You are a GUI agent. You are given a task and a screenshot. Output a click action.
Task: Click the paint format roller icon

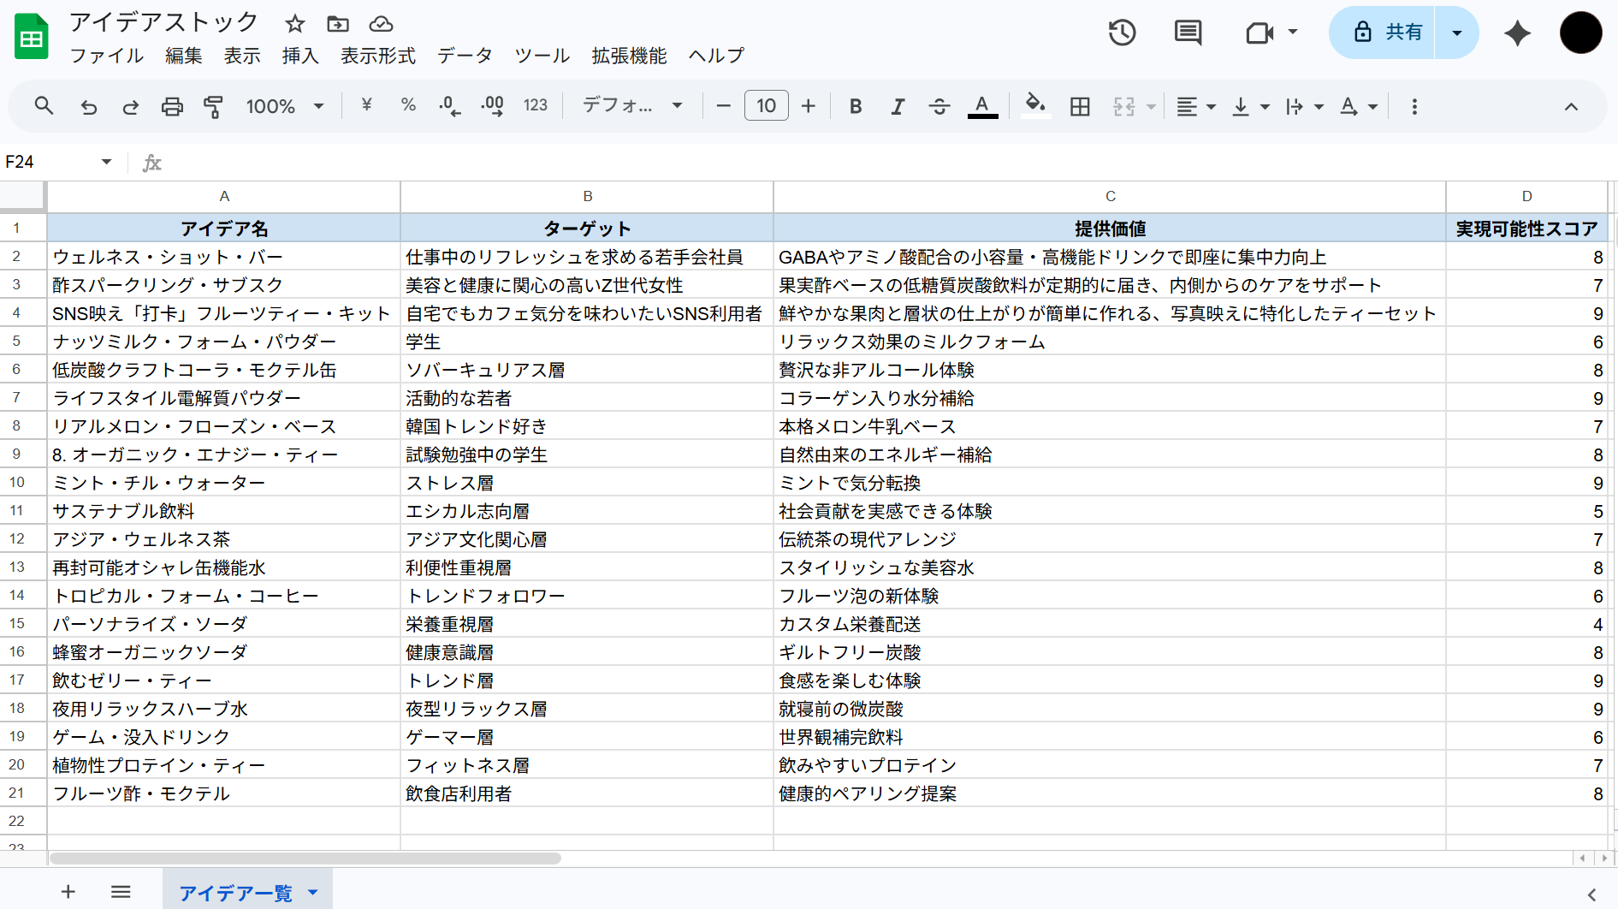(x=213, y=106)
